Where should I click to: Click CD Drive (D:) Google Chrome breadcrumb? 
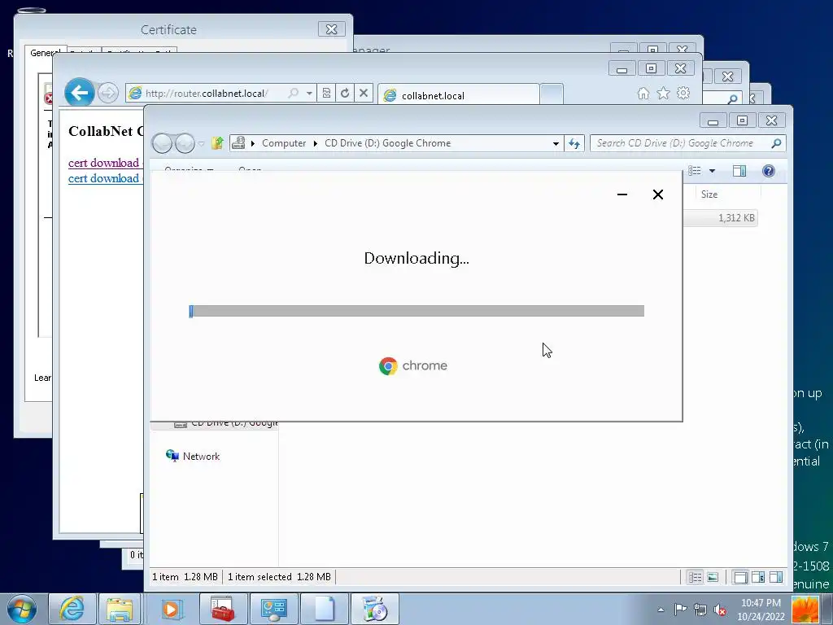click(x=387, y=143)
